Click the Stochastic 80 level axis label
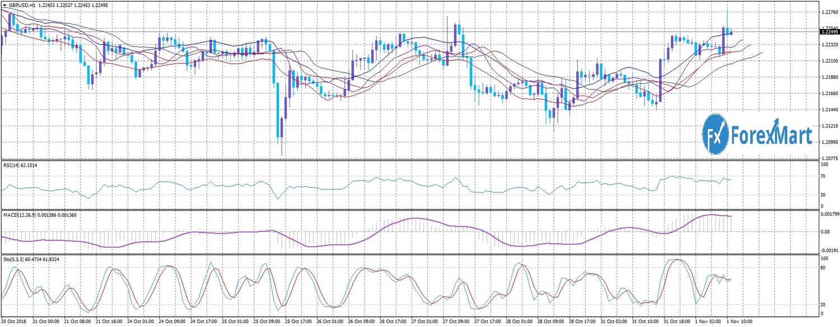 [823, 268]
